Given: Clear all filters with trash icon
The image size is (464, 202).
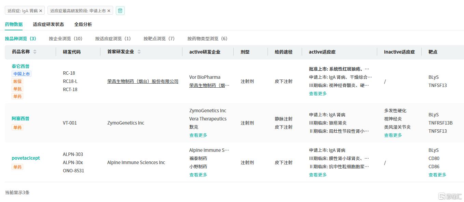Looking at the screenshot, I should point(120,11).
